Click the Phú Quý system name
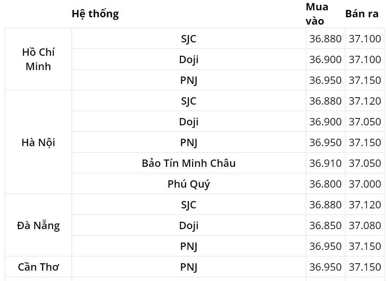Image resolution: width=388 pixels, height=281 pixels. coord(189,184)
